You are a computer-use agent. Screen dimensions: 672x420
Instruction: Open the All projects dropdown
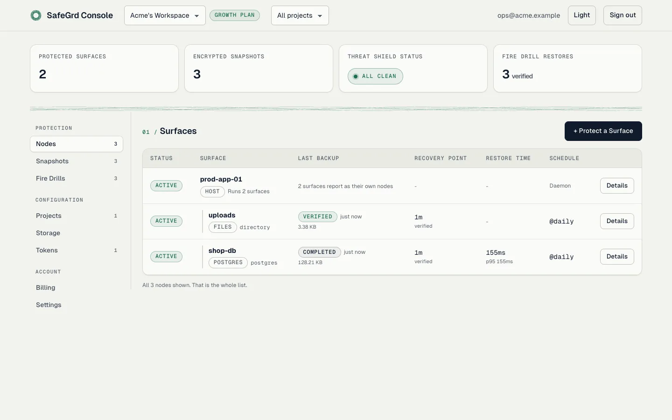[x=300, y=15]
